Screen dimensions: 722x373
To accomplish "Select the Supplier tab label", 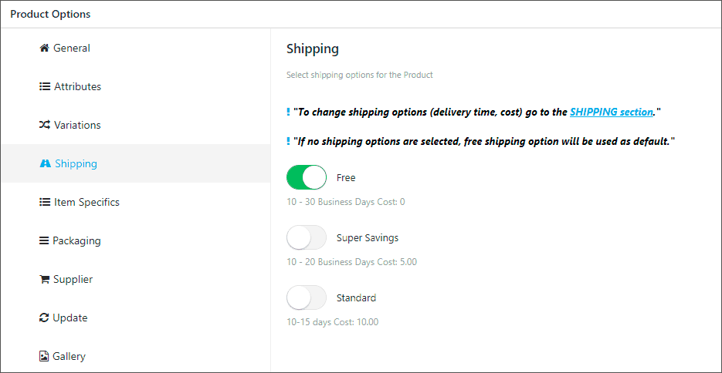I will (x=73, y=279).
